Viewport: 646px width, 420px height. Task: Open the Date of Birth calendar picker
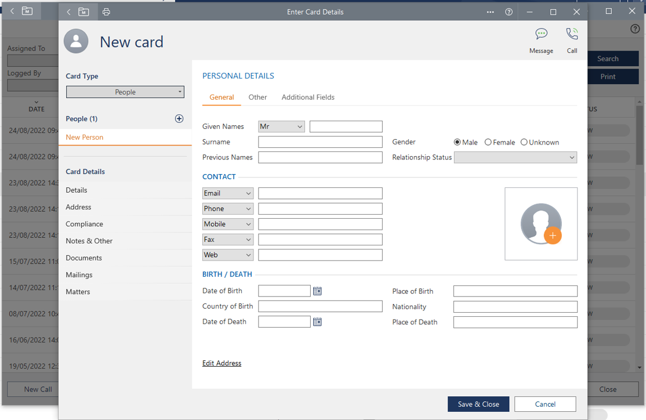317,291
